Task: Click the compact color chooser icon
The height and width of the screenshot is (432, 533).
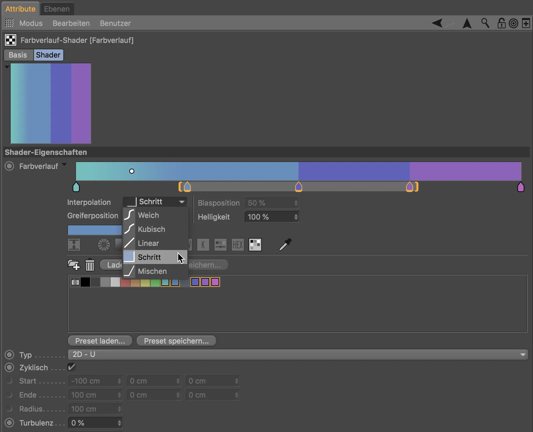Action: pos(74,245)
